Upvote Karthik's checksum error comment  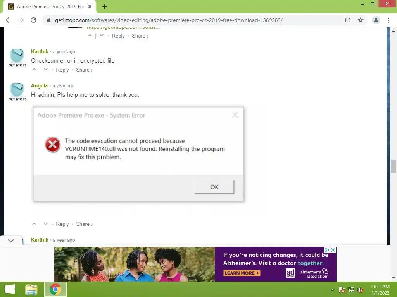click(x=34, y=70)
